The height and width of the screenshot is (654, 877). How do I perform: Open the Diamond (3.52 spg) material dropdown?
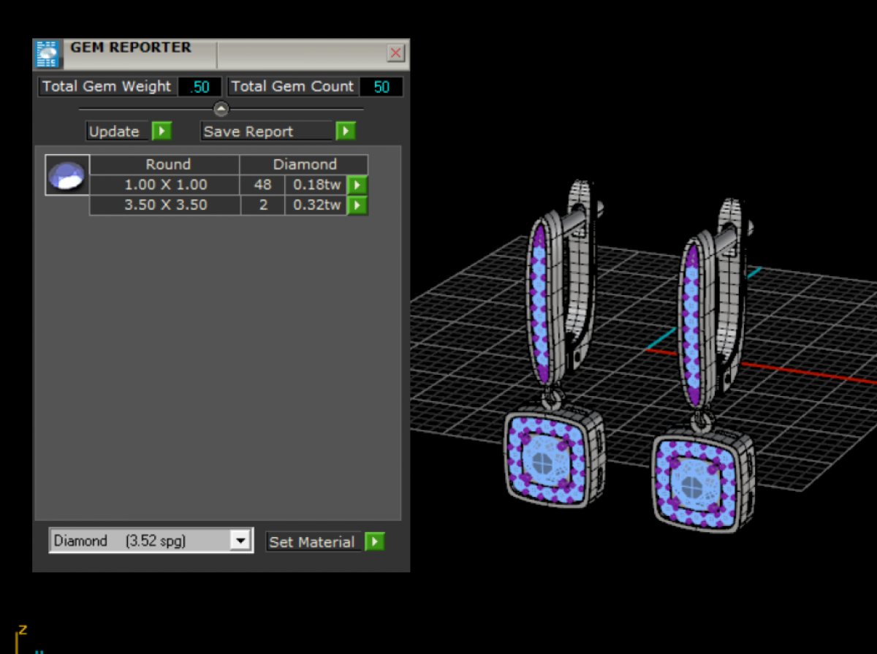click(x=140, y=541)
